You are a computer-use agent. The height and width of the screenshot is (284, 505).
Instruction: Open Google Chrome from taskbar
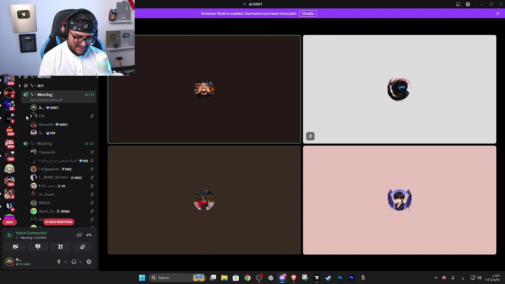(x=247, y=278)
